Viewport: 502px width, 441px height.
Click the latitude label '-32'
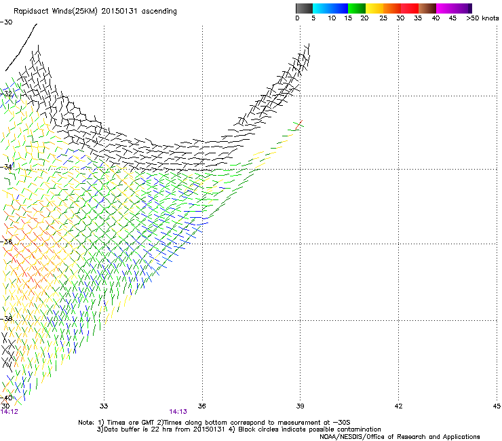[7, 94]
